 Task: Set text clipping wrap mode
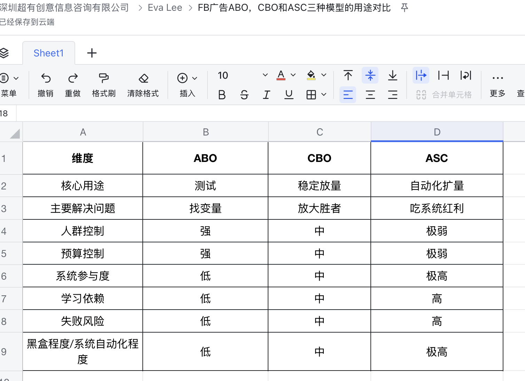click(443, 75)
